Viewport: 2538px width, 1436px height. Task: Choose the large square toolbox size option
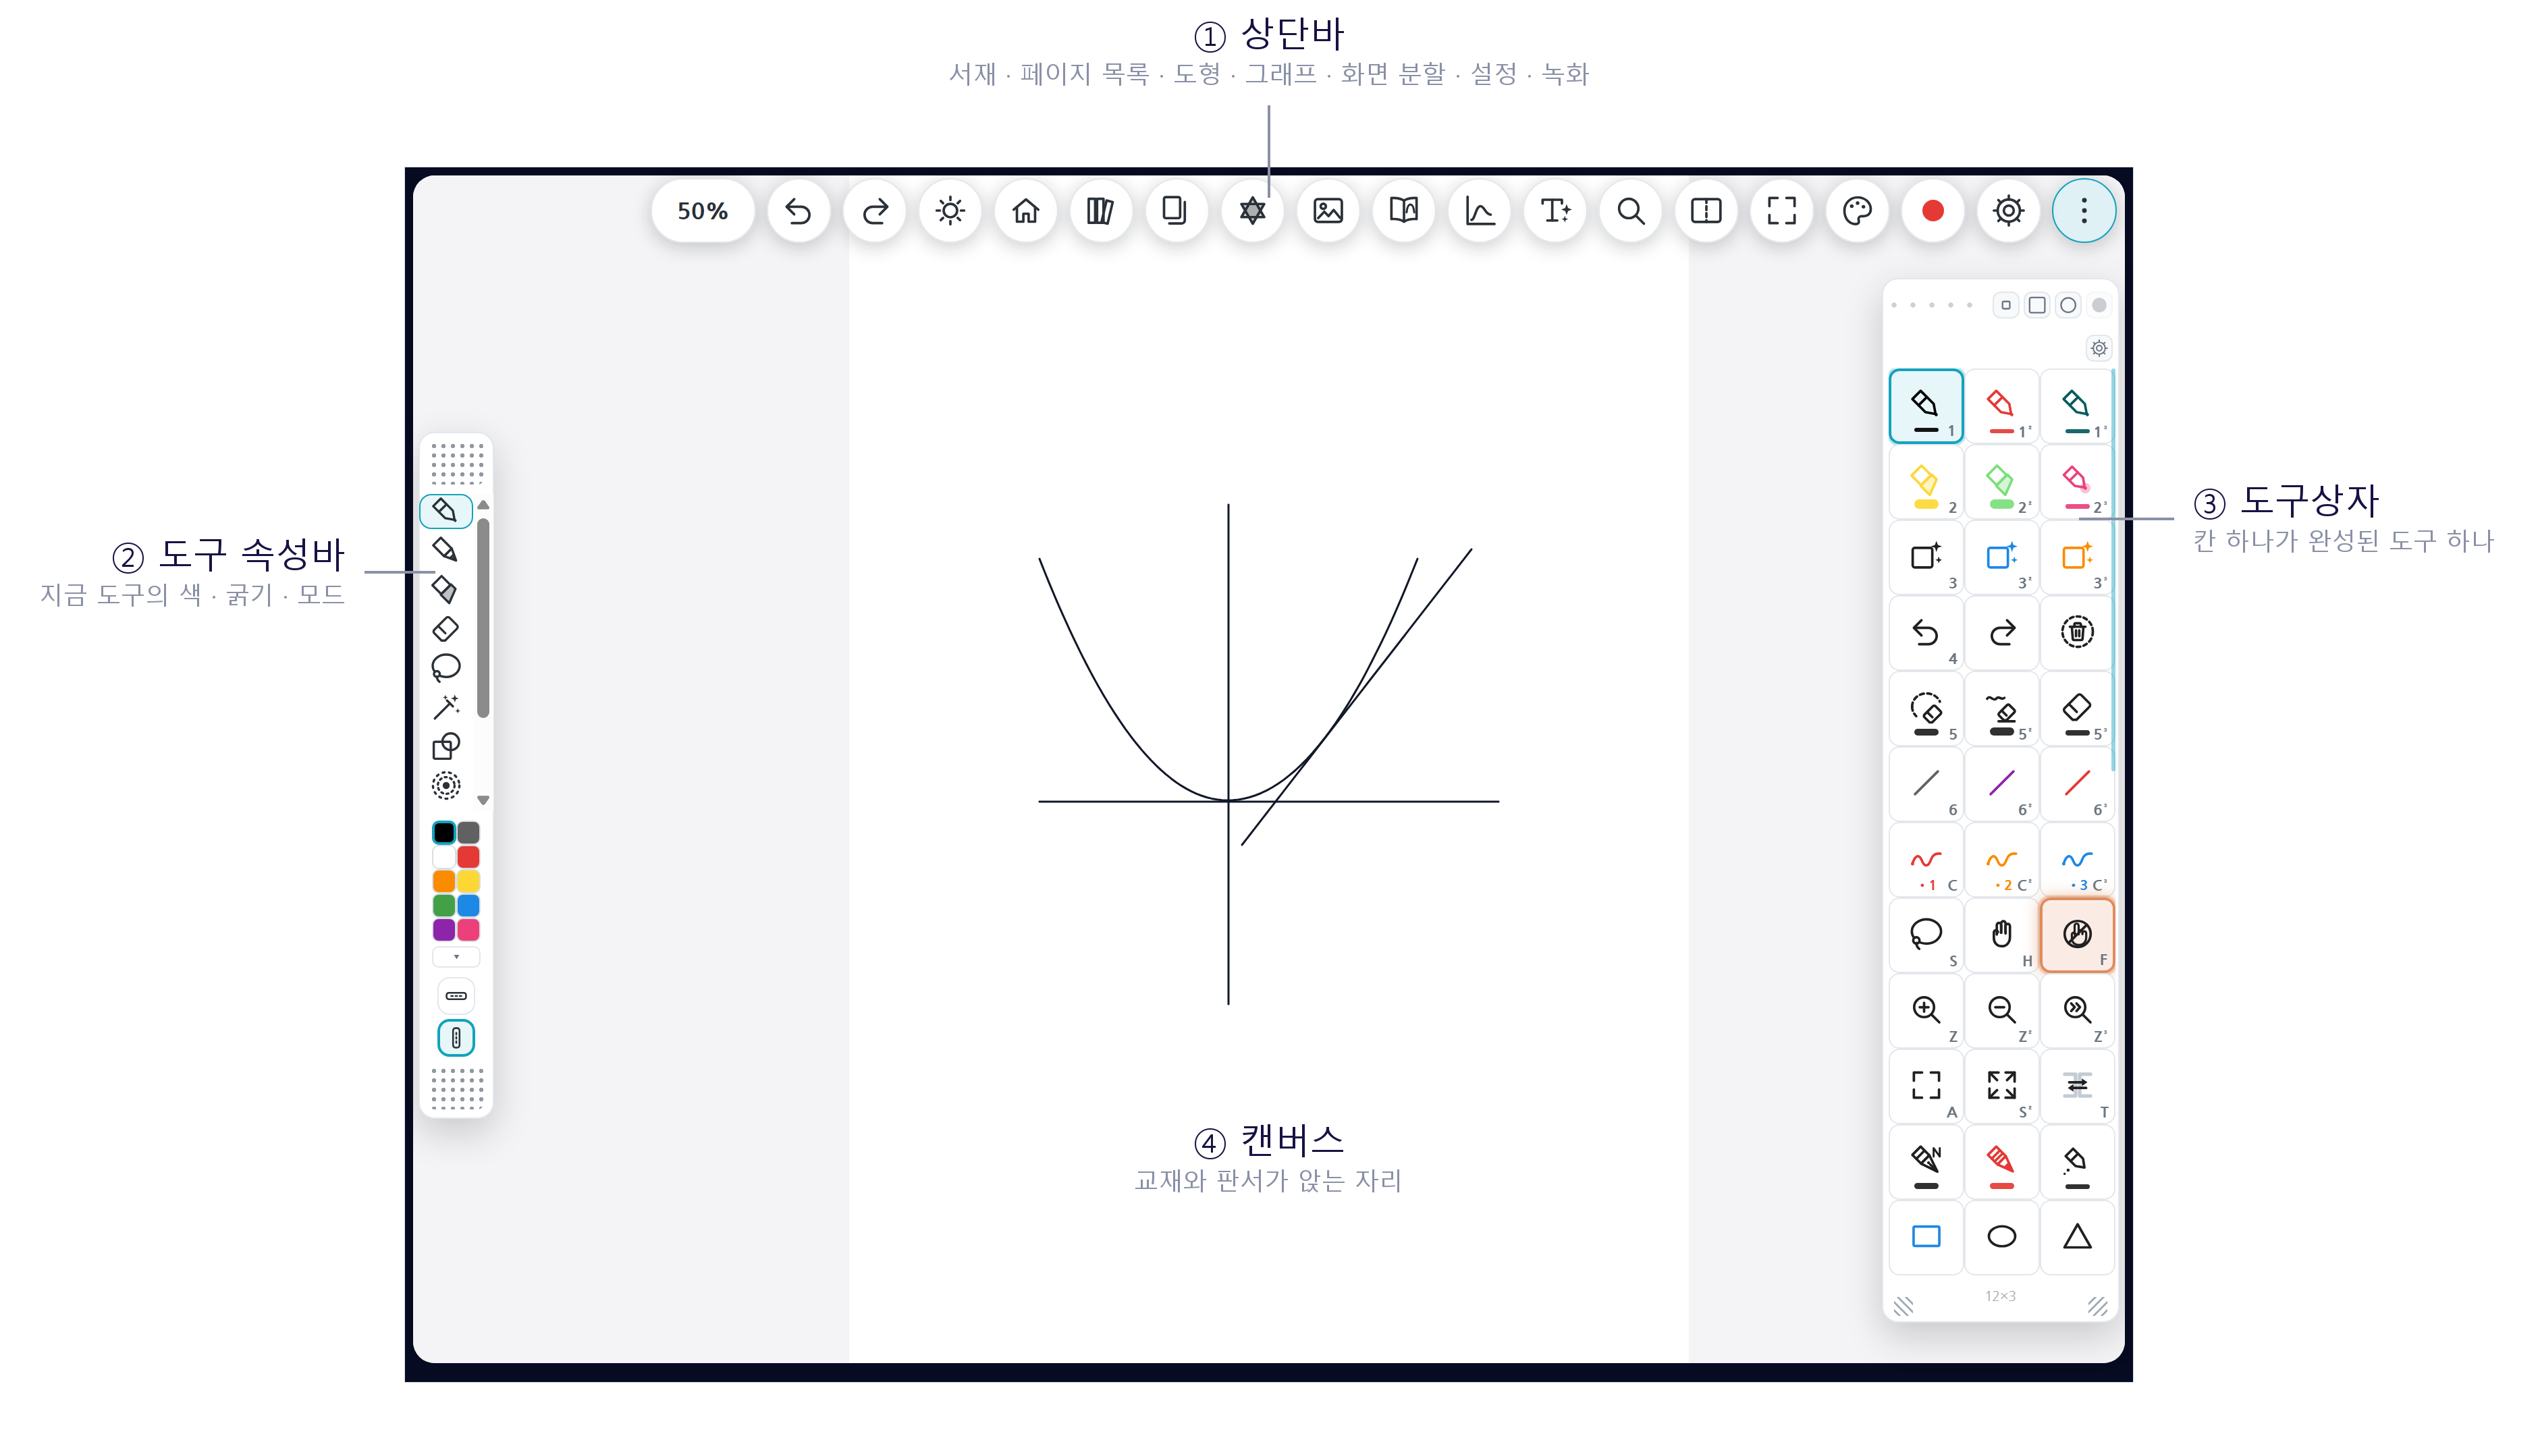(x=2037, y=305)
